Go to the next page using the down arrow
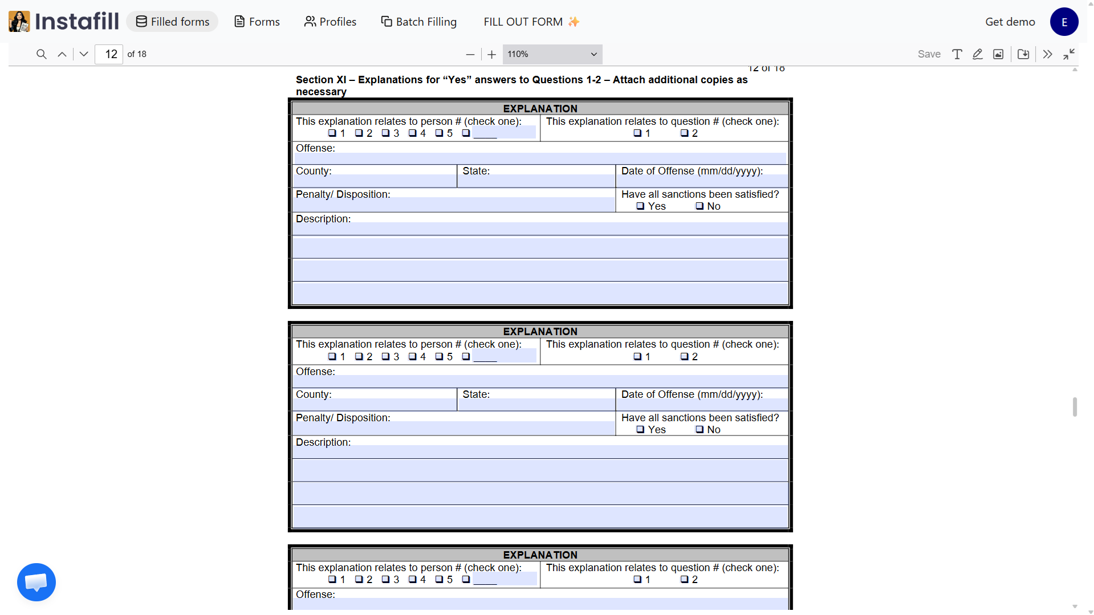The height and width of the screenshot is (615, 1094). 83,54
